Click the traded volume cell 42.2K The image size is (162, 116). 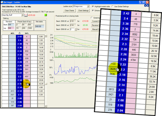click(x=41, y=84)
